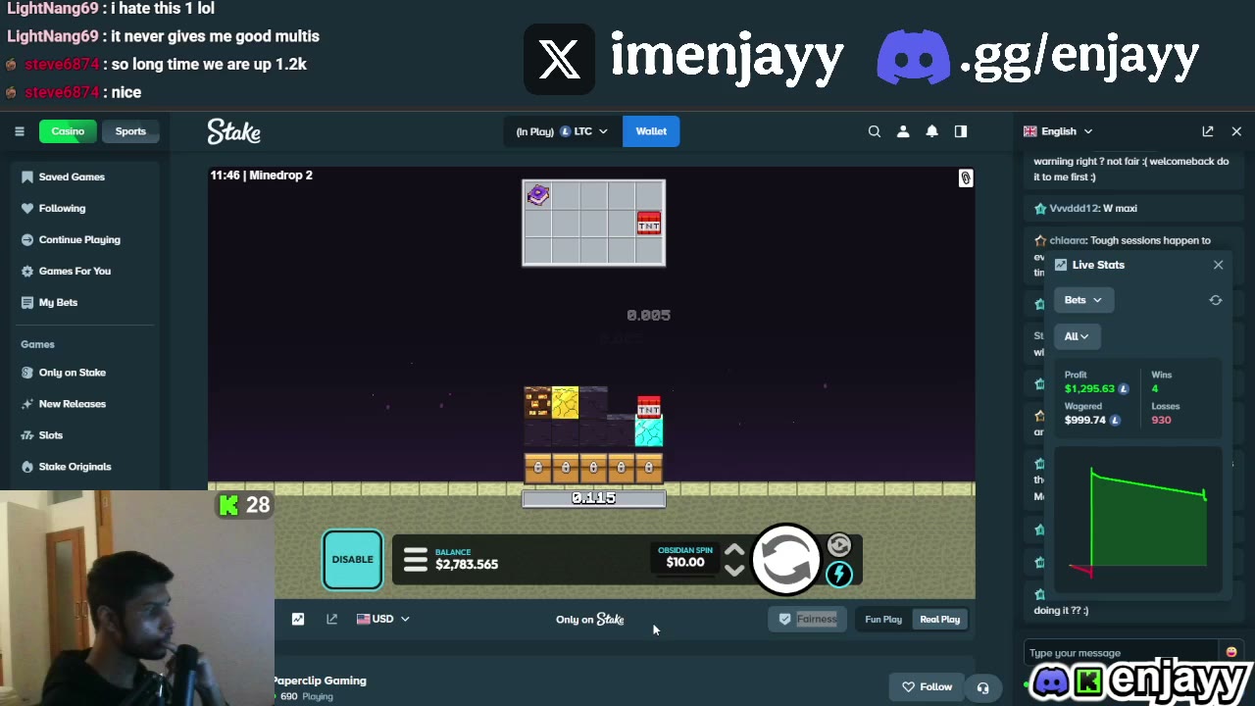Toggle the chat sidebar panel icon

click(961, 131)
